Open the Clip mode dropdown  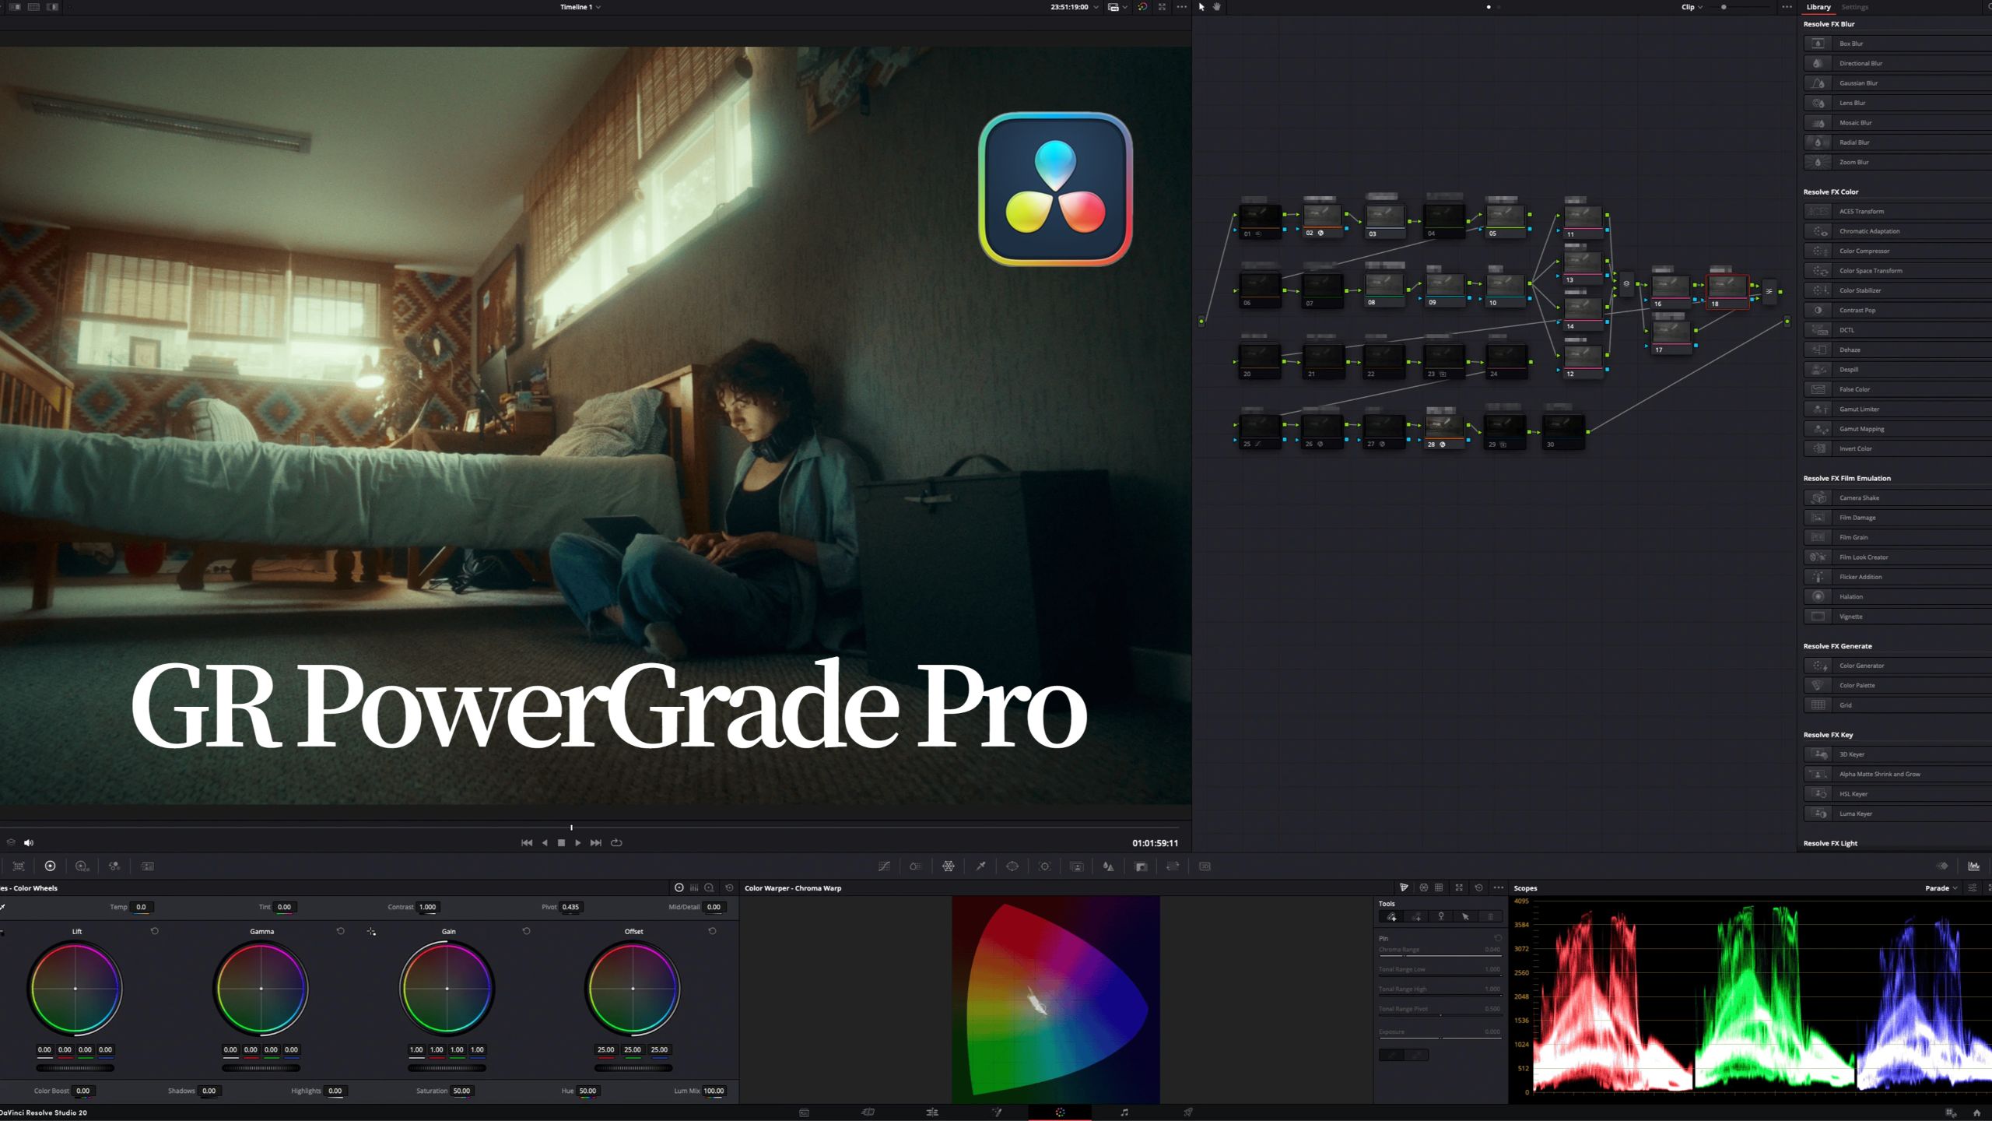coord(1692,7)
